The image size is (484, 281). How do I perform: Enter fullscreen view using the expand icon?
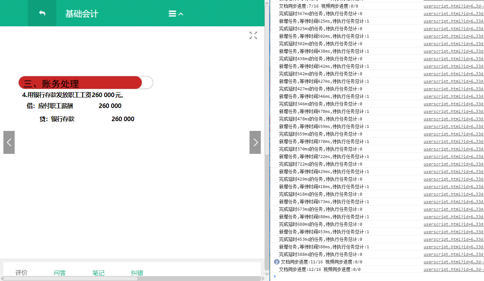(253, 35)
